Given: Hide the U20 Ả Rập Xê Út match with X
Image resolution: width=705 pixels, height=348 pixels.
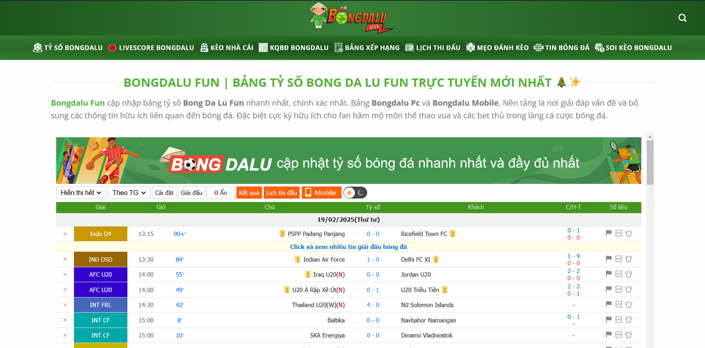Looking at the screenshot, I should click(x=65, y=290).
